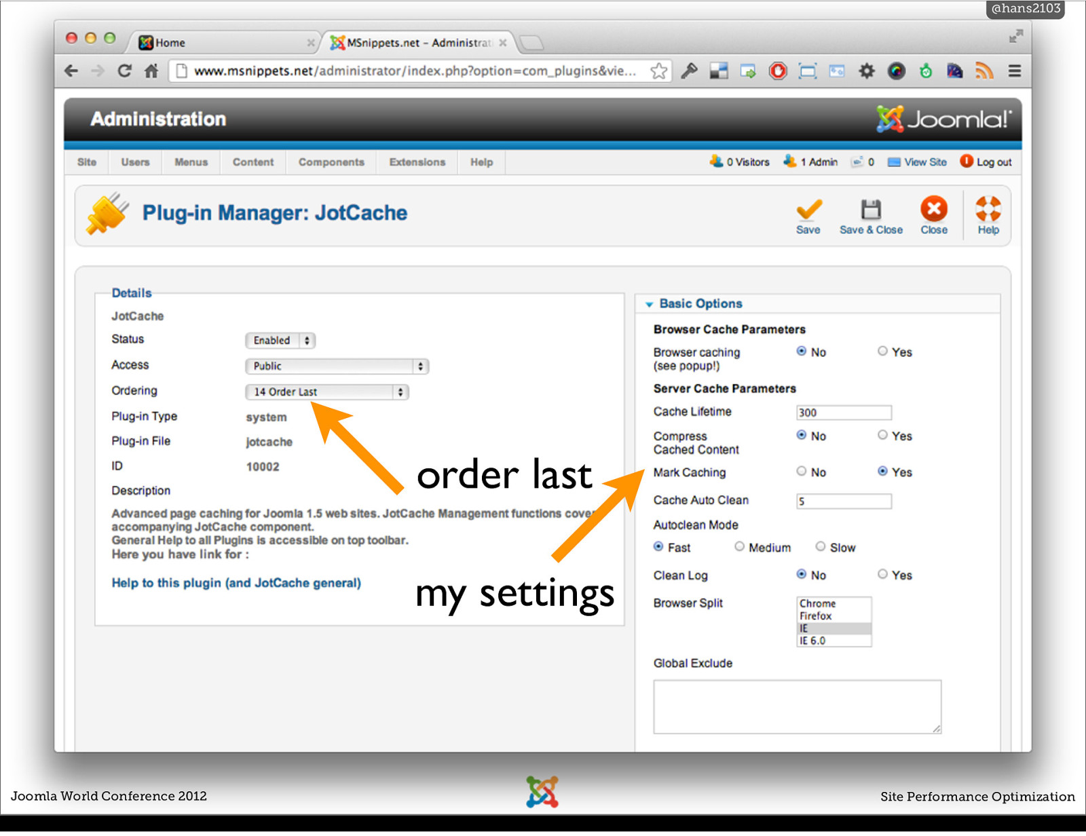Viewport: 1086px width, 836px height.
Task: Go to browser home page icon
Action: pyautogui.click(x=151, y=71)
